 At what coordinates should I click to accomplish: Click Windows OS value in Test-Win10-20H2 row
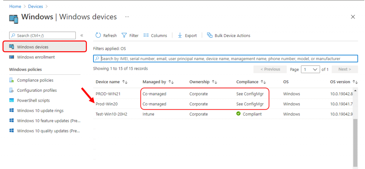tap(292, 114)
